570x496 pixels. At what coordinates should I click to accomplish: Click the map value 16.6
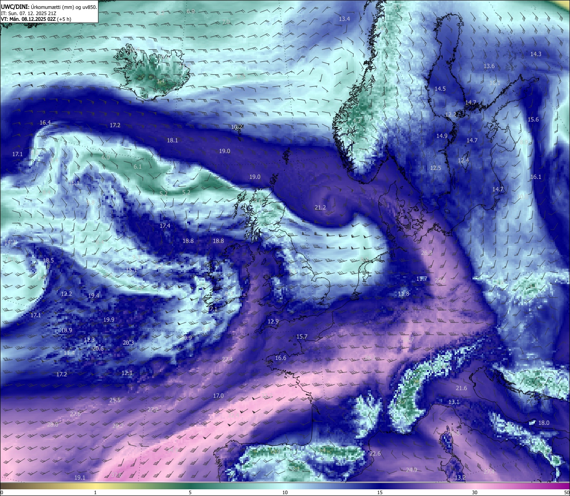[281, 358]
